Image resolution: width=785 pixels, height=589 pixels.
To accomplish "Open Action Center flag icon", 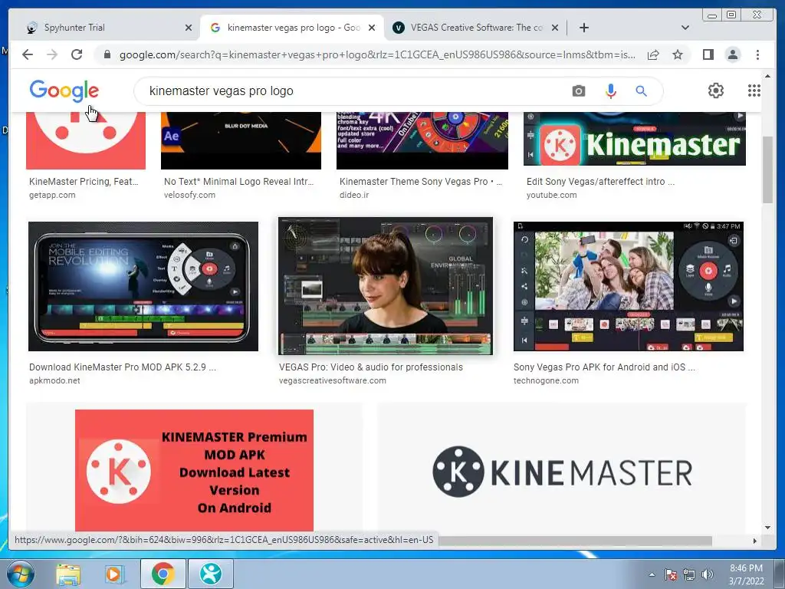I will (x=671, y=574).
